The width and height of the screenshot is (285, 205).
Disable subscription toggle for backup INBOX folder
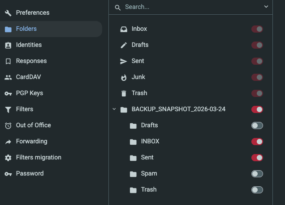[x=257, y=142]
